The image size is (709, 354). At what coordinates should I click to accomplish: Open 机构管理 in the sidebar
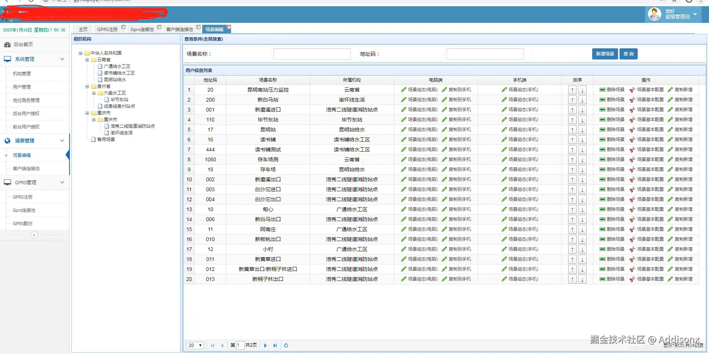pyautogui.click(x=22, y=74)
